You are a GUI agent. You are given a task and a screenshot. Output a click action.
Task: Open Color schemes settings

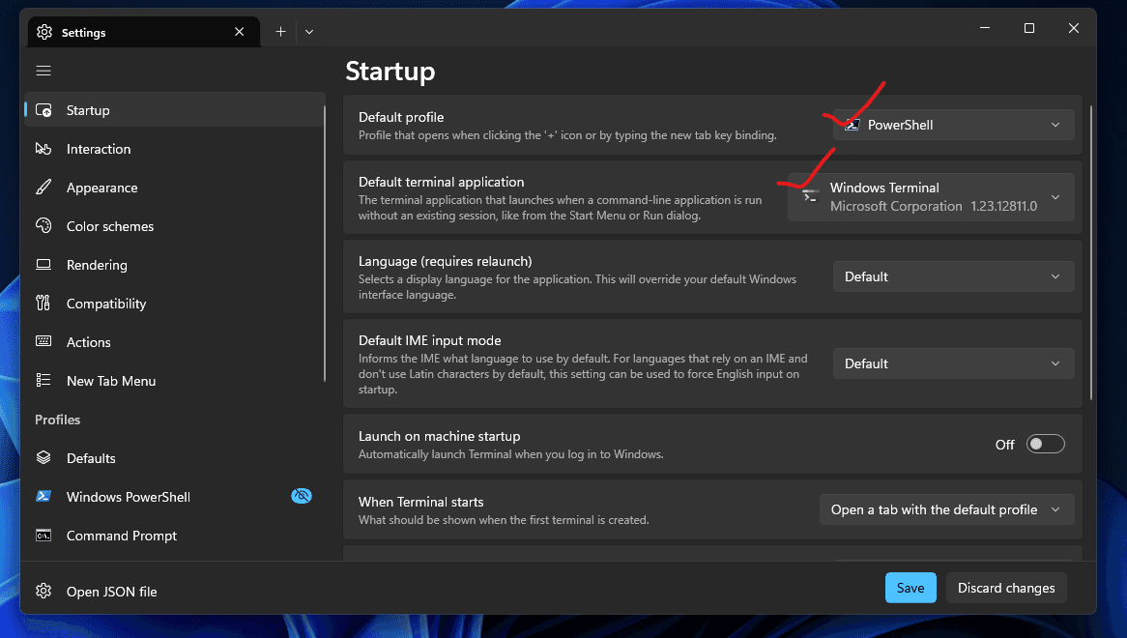[175, 226]
